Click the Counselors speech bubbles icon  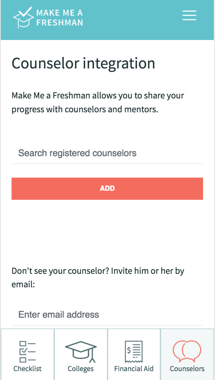(187, 351)
